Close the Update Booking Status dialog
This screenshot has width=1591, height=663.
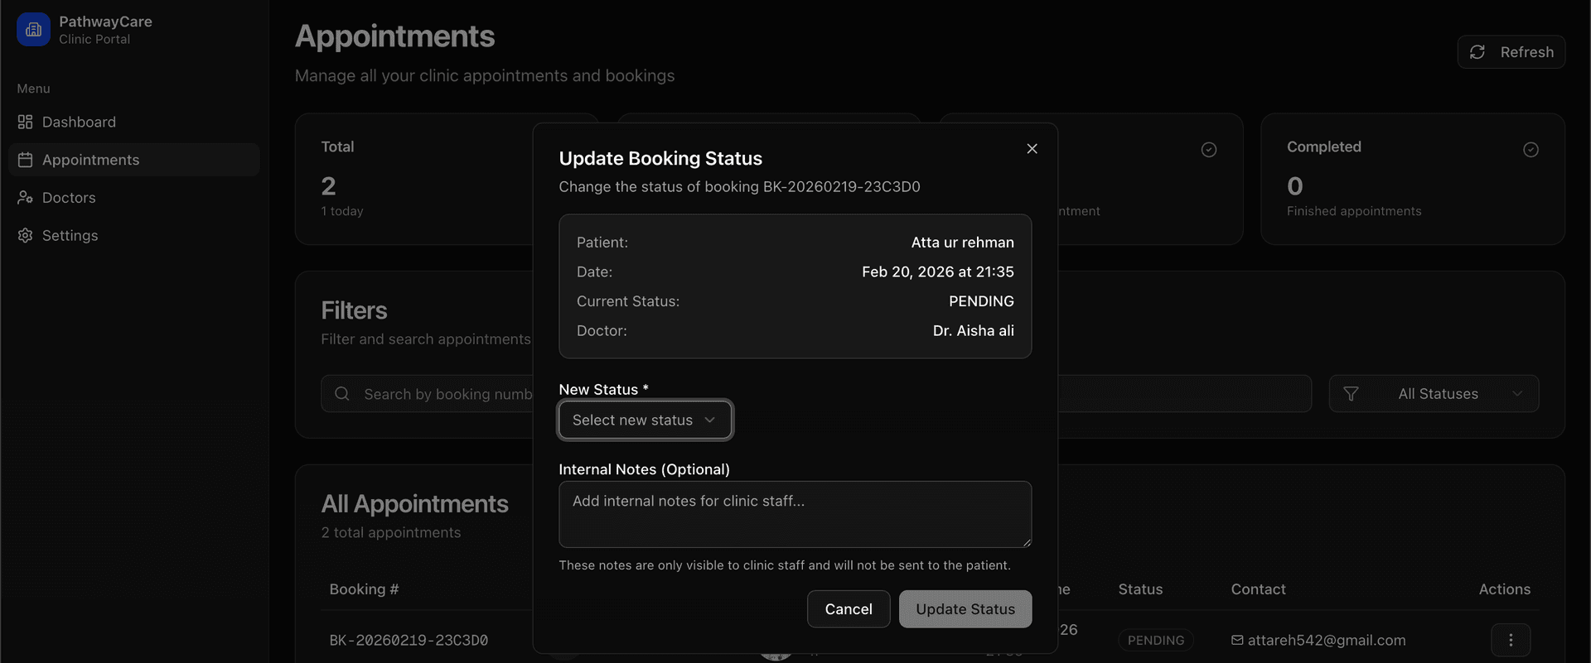tap(1032, 148)
